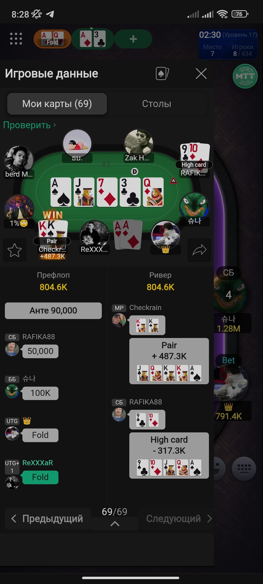Switch to the A-Q Fold table
Screen dimensions: 263x584
click(52, 39)
